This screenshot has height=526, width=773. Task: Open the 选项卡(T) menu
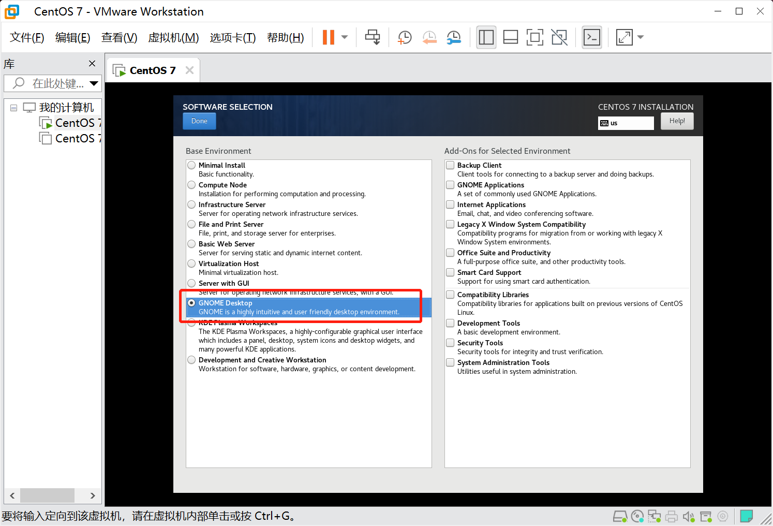tap(233, 37)
